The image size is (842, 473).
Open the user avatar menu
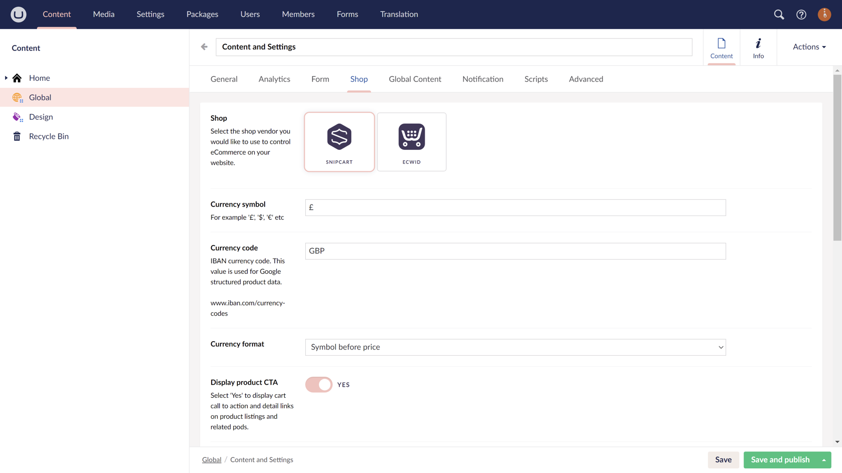(x=824, y=15)
